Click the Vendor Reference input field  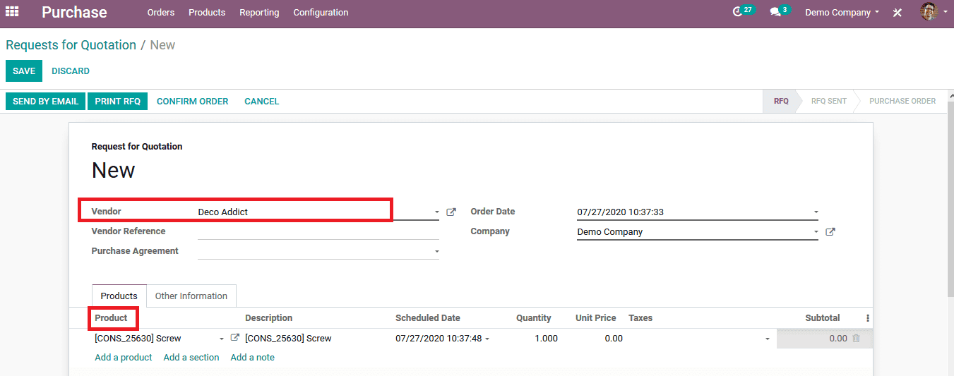(x=318, y=231)
